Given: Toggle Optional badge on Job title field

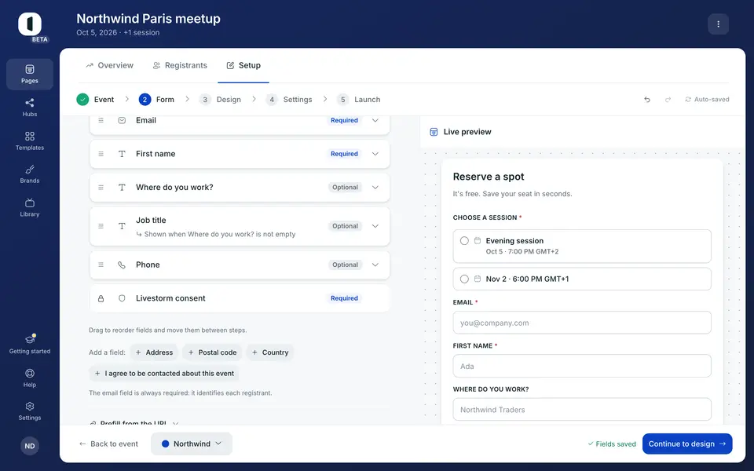Looking at the screenshot, I should (346, 226).
